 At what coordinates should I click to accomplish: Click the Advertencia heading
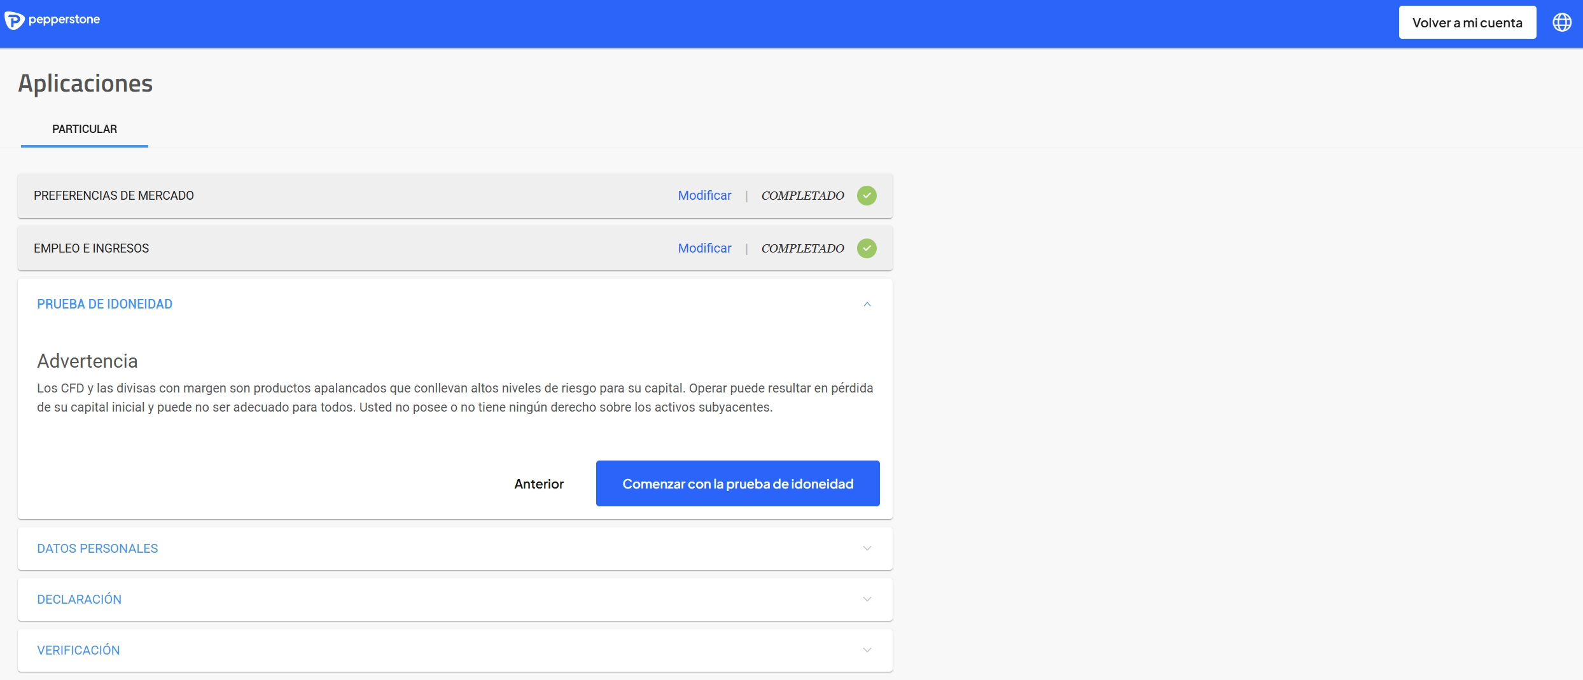pos(87,361)
